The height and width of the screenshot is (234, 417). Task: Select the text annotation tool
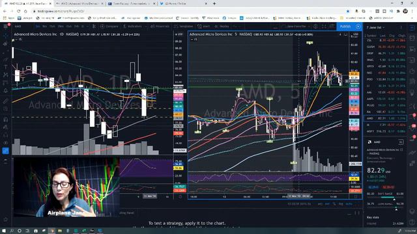click(x=6, y=67)
